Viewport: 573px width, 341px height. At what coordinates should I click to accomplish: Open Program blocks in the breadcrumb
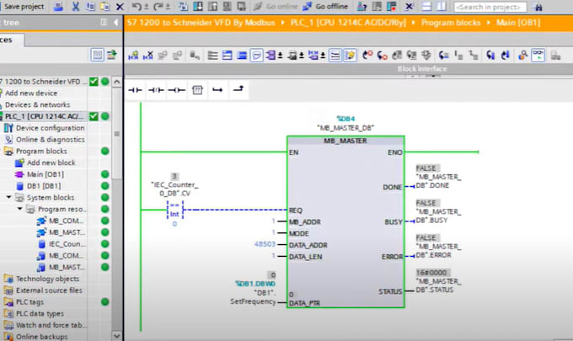click(x=451, y=23)
